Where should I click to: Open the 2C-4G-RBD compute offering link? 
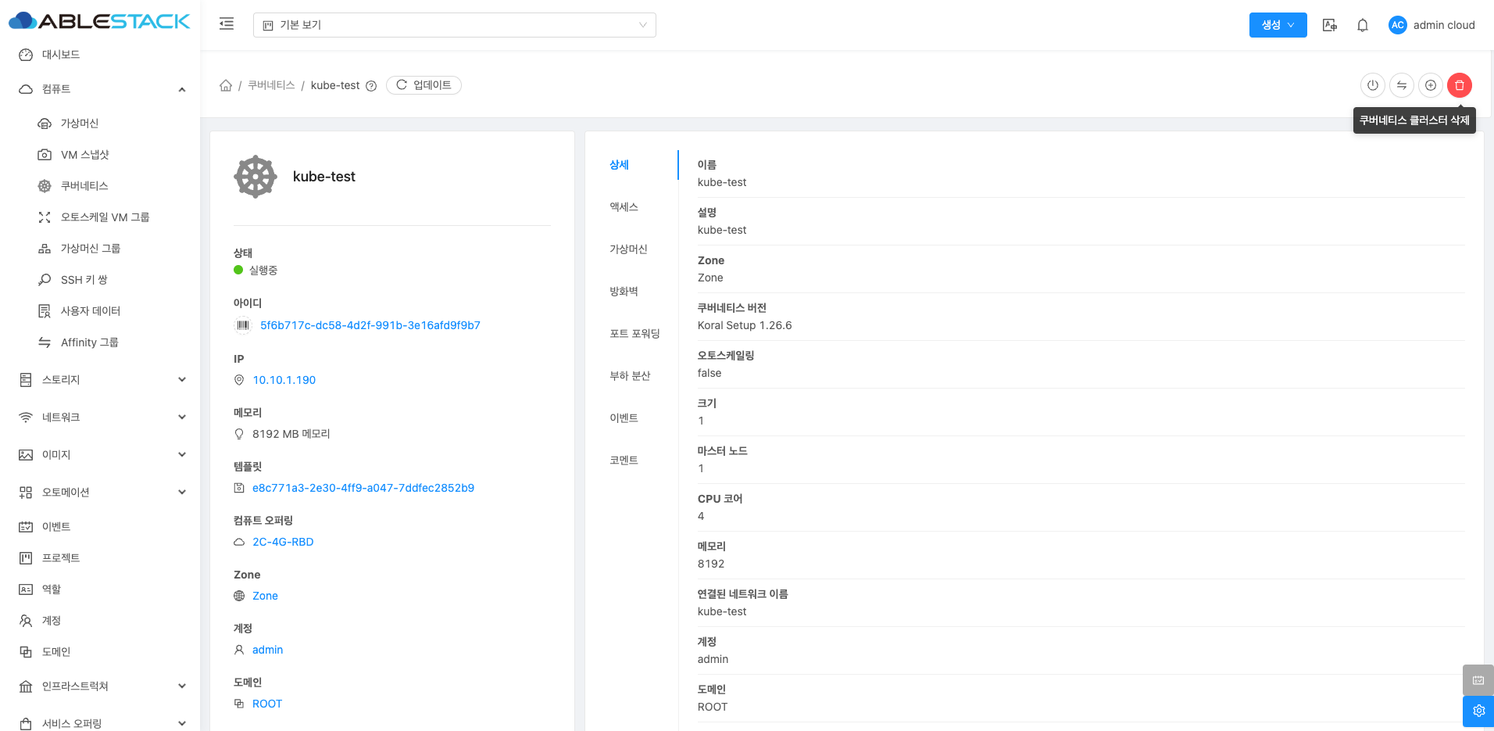coord(283,542)
